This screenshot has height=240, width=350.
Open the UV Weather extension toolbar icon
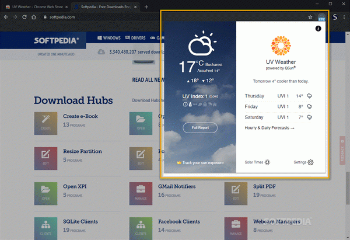pyautogui.click(x=321, y=17)
